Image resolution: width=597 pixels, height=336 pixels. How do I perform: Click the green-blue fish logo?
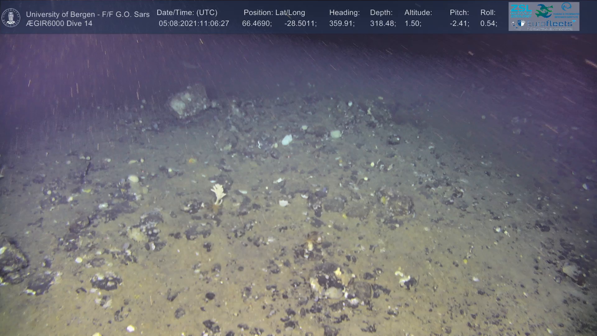(x=544, y=11)
